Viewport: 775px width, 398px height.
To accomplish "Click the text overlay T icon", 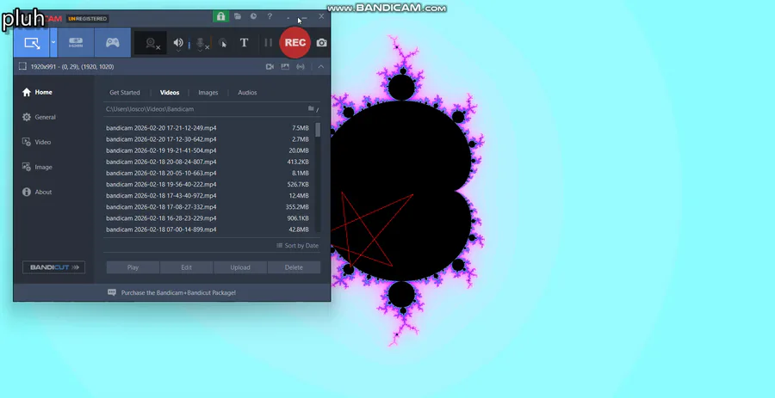I will pos(244,43).
